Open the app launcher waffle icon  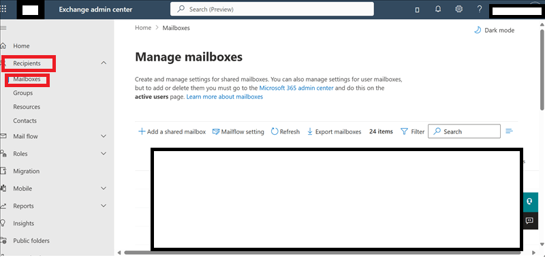coord(3,10)
